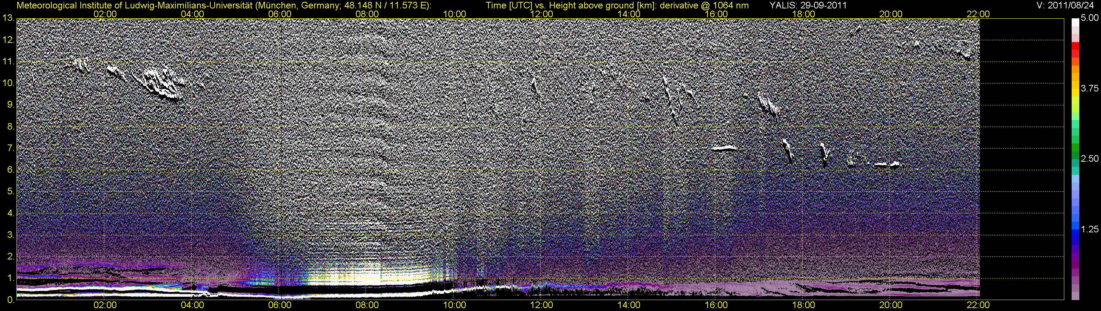This screenshot has width=1101, height=311.
Task: Click '02:00' on the lower time axis
Action: [x=105, y=305]
